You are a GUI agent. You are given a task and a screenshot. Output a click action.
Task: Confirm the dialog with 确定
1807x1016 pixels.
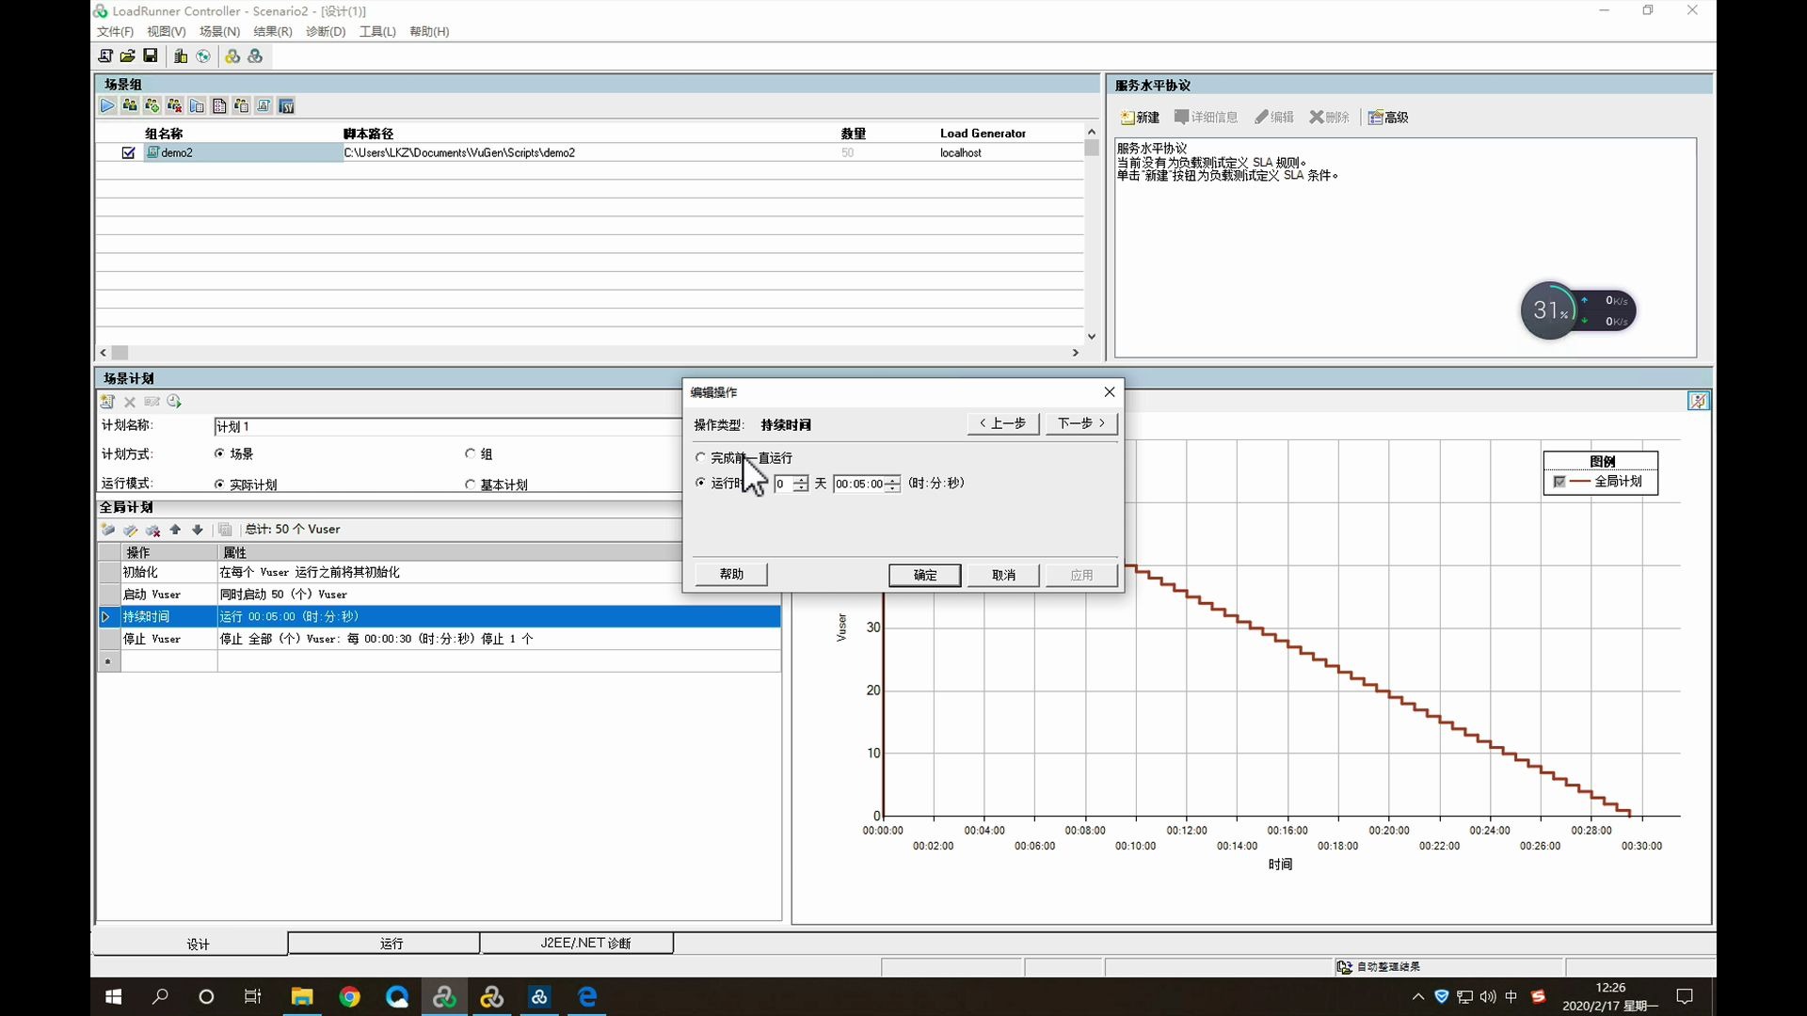tap(924, 575)
